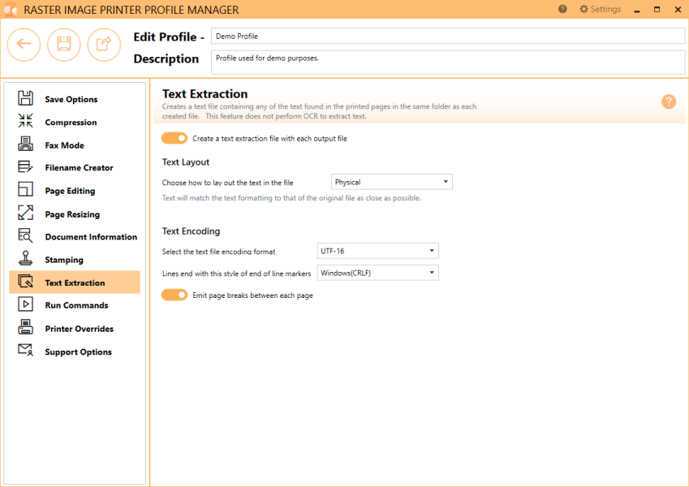Open Run Commands section
This screenshot has width=689, height=487.
click(x=76, y=305)
